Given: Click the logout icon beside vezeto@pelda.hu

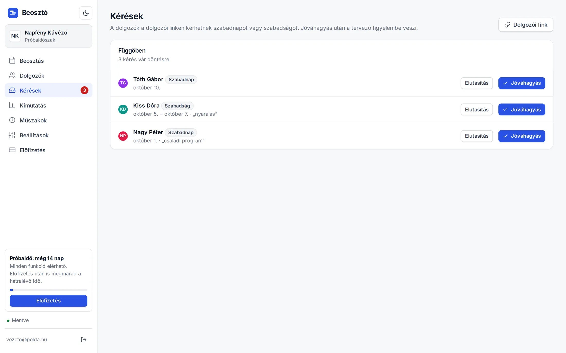Looking at the screenshot, I should tap(84, 339).
